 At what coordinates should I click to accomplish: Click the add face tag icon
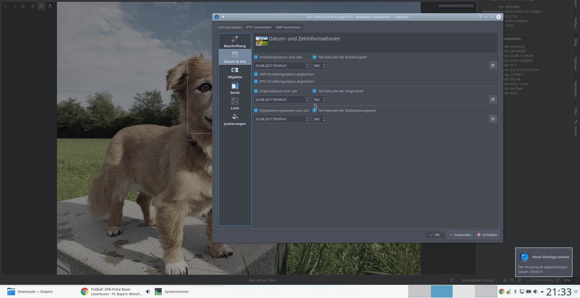coord(50,6)
